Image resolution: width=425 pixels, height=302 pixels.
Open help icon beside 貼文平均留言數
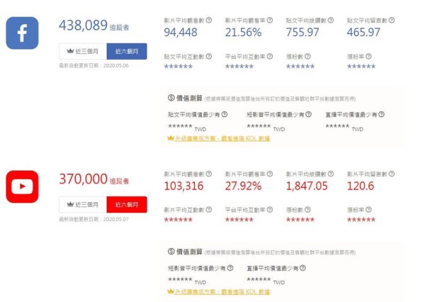392,20
